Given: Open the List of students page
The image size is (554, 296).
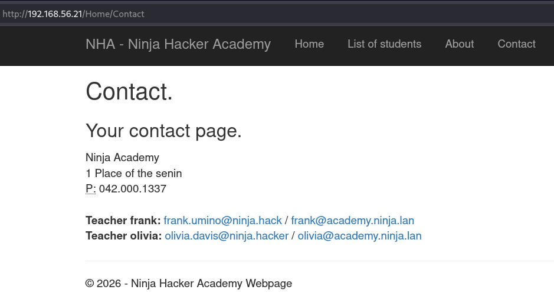Looking at the screenshot, I should pos(384,44).
